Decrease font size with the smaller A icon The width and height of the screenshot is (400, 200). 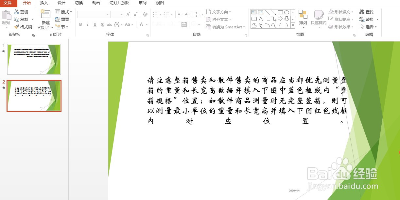point(135,15)
